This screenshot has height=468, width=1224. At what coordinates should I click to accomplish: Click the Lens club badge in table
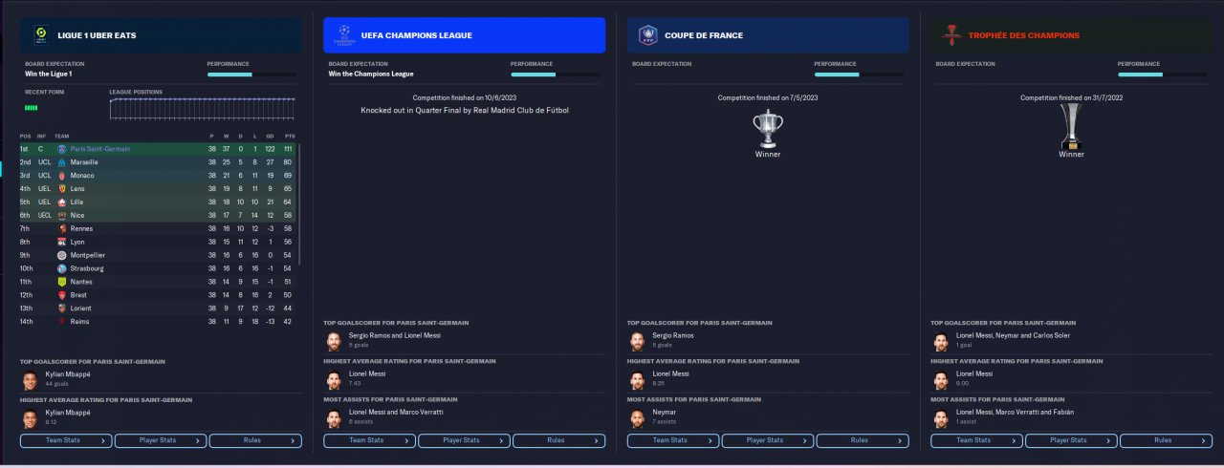62,189
